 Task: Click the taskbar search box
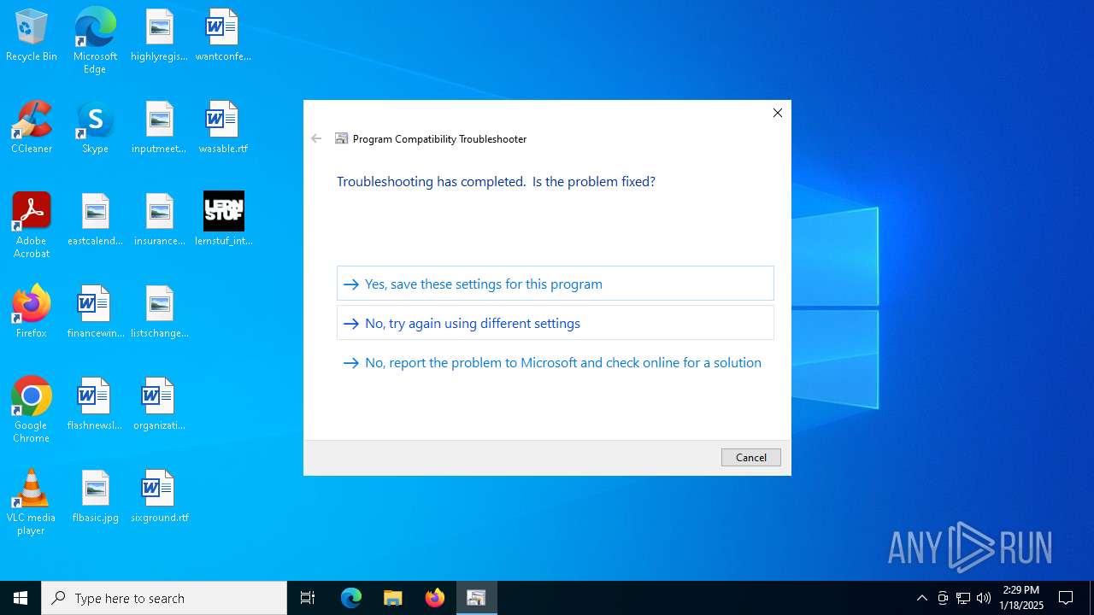[164, 598]
